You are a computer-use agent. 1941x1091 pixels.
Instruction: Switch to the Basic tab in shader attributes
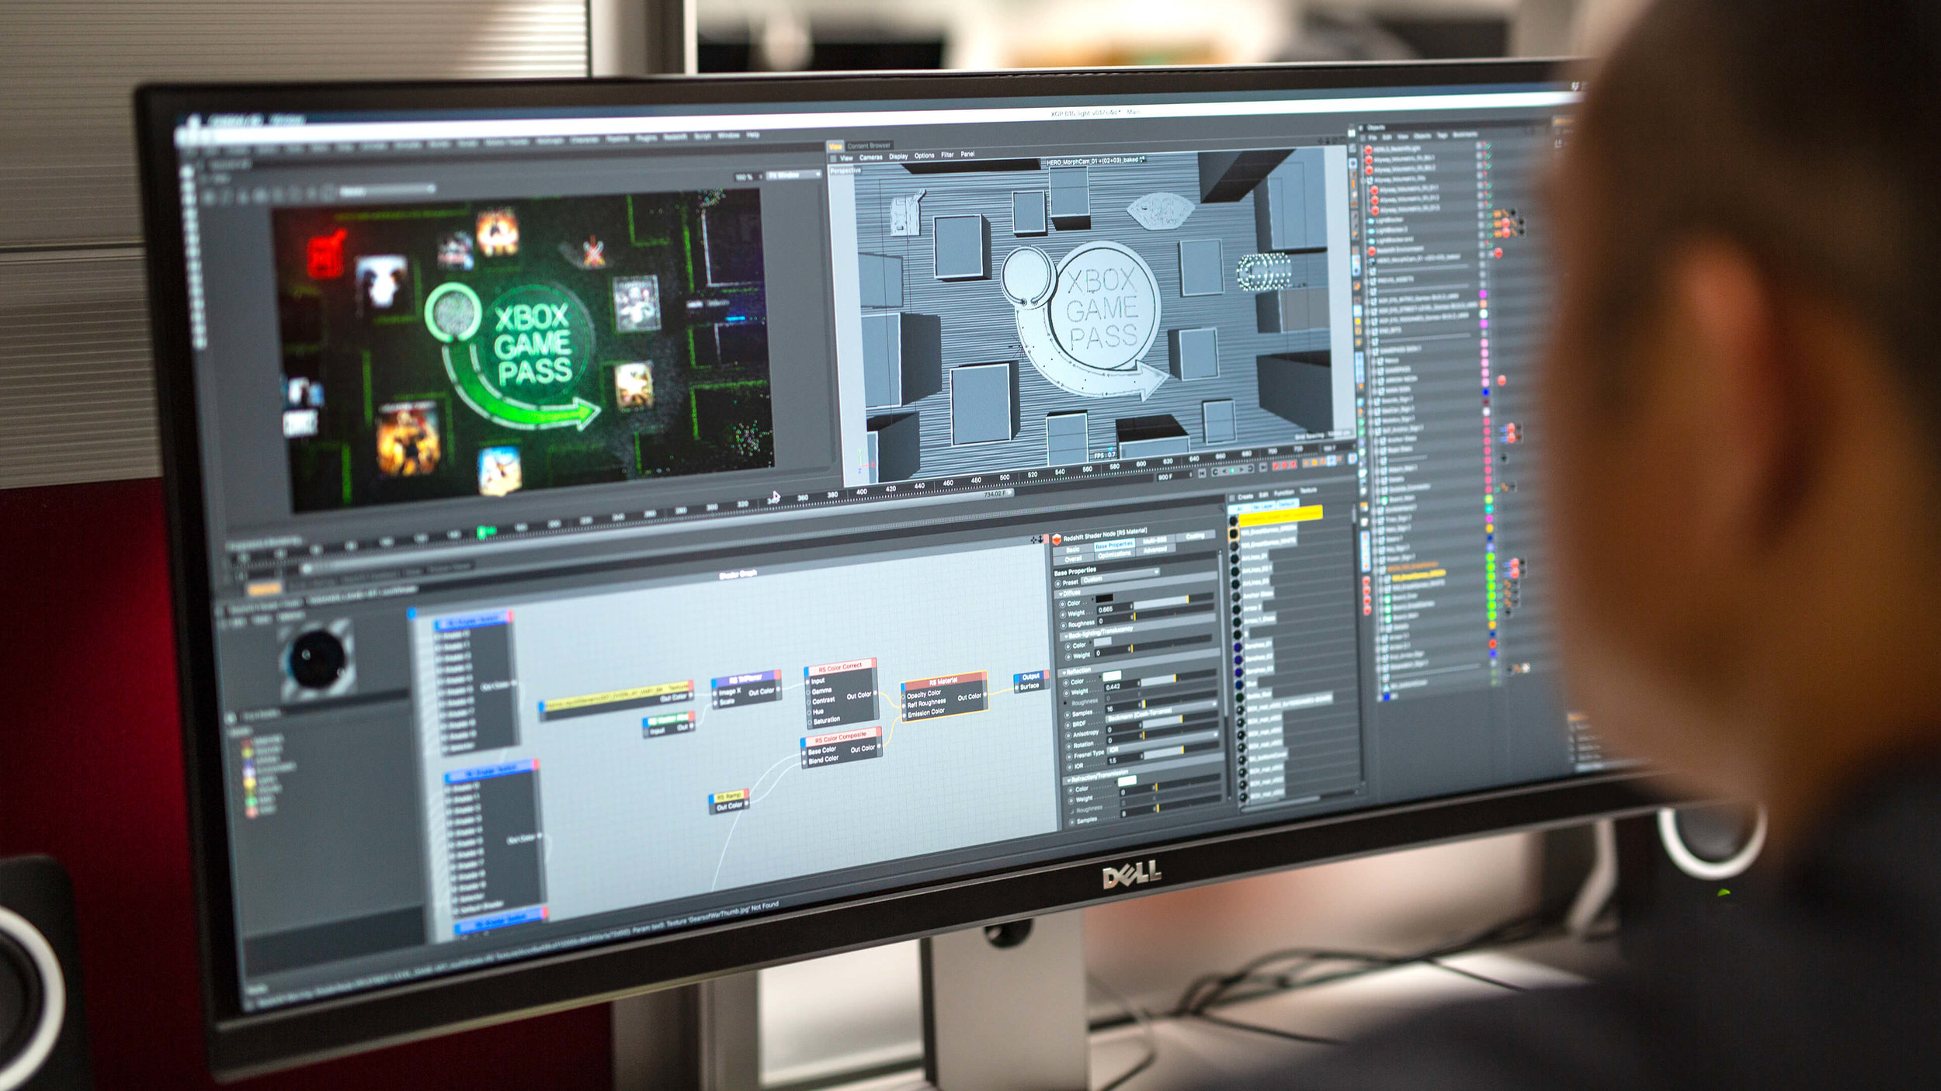click(1073, 549)
